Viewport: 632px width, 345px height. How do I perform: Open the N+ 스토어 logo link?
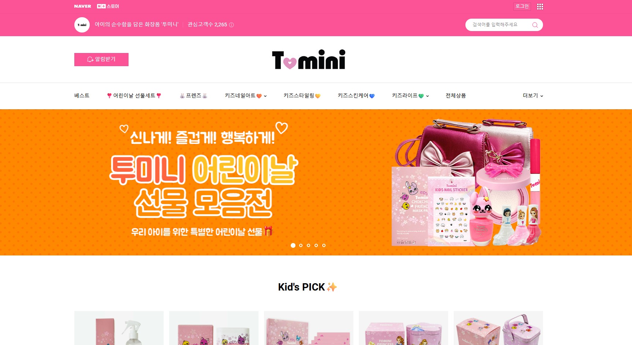[108, 6]
